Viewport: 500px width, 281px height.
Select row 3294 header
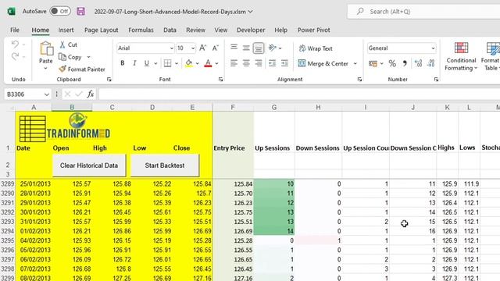[7, 231]
